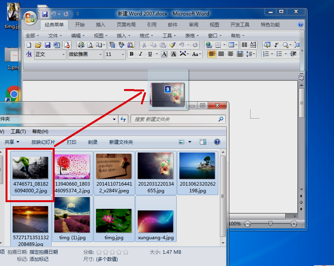
Task: Click the Help icon in the Explorer toolbar
Action: 217,142
